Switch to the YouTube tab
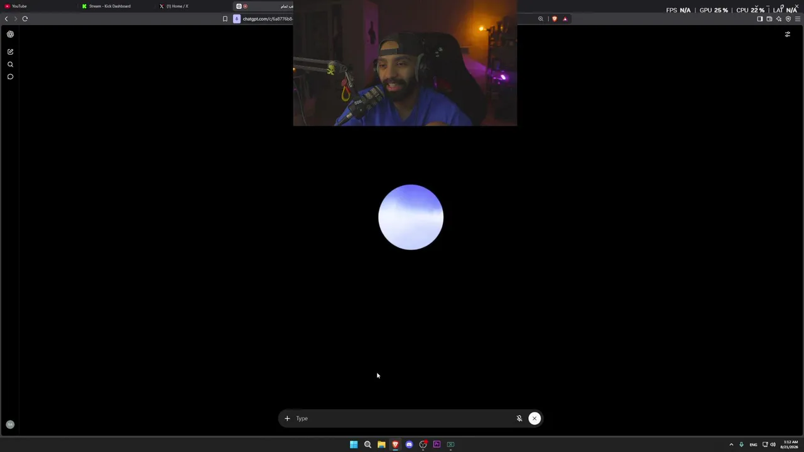Image resolution: width=804 pixels, height=452 pixels. [38, 6]
